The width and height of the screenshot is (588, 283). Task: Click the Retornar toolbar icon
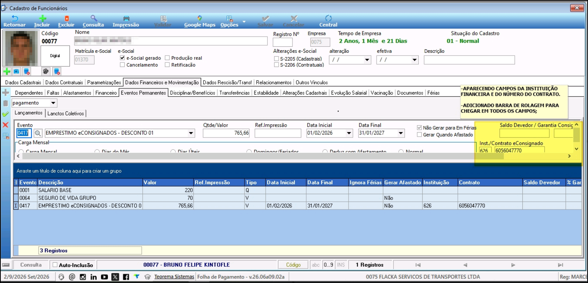[x=14, y=18]
